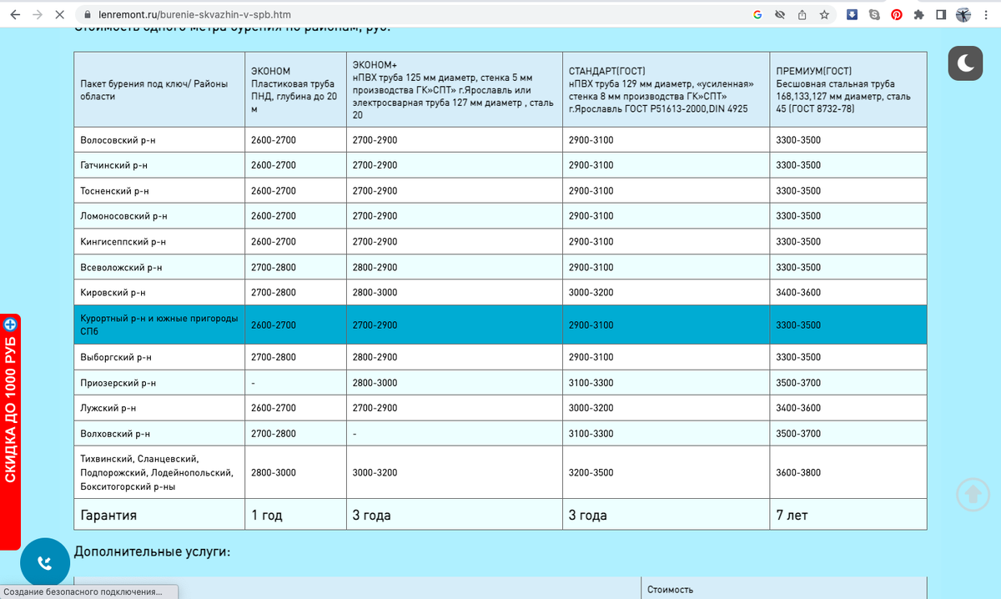Select the ЭКОНОМ column header
Image resolution: width=1001 pixels, height=599 pixels.
point(295,90)
